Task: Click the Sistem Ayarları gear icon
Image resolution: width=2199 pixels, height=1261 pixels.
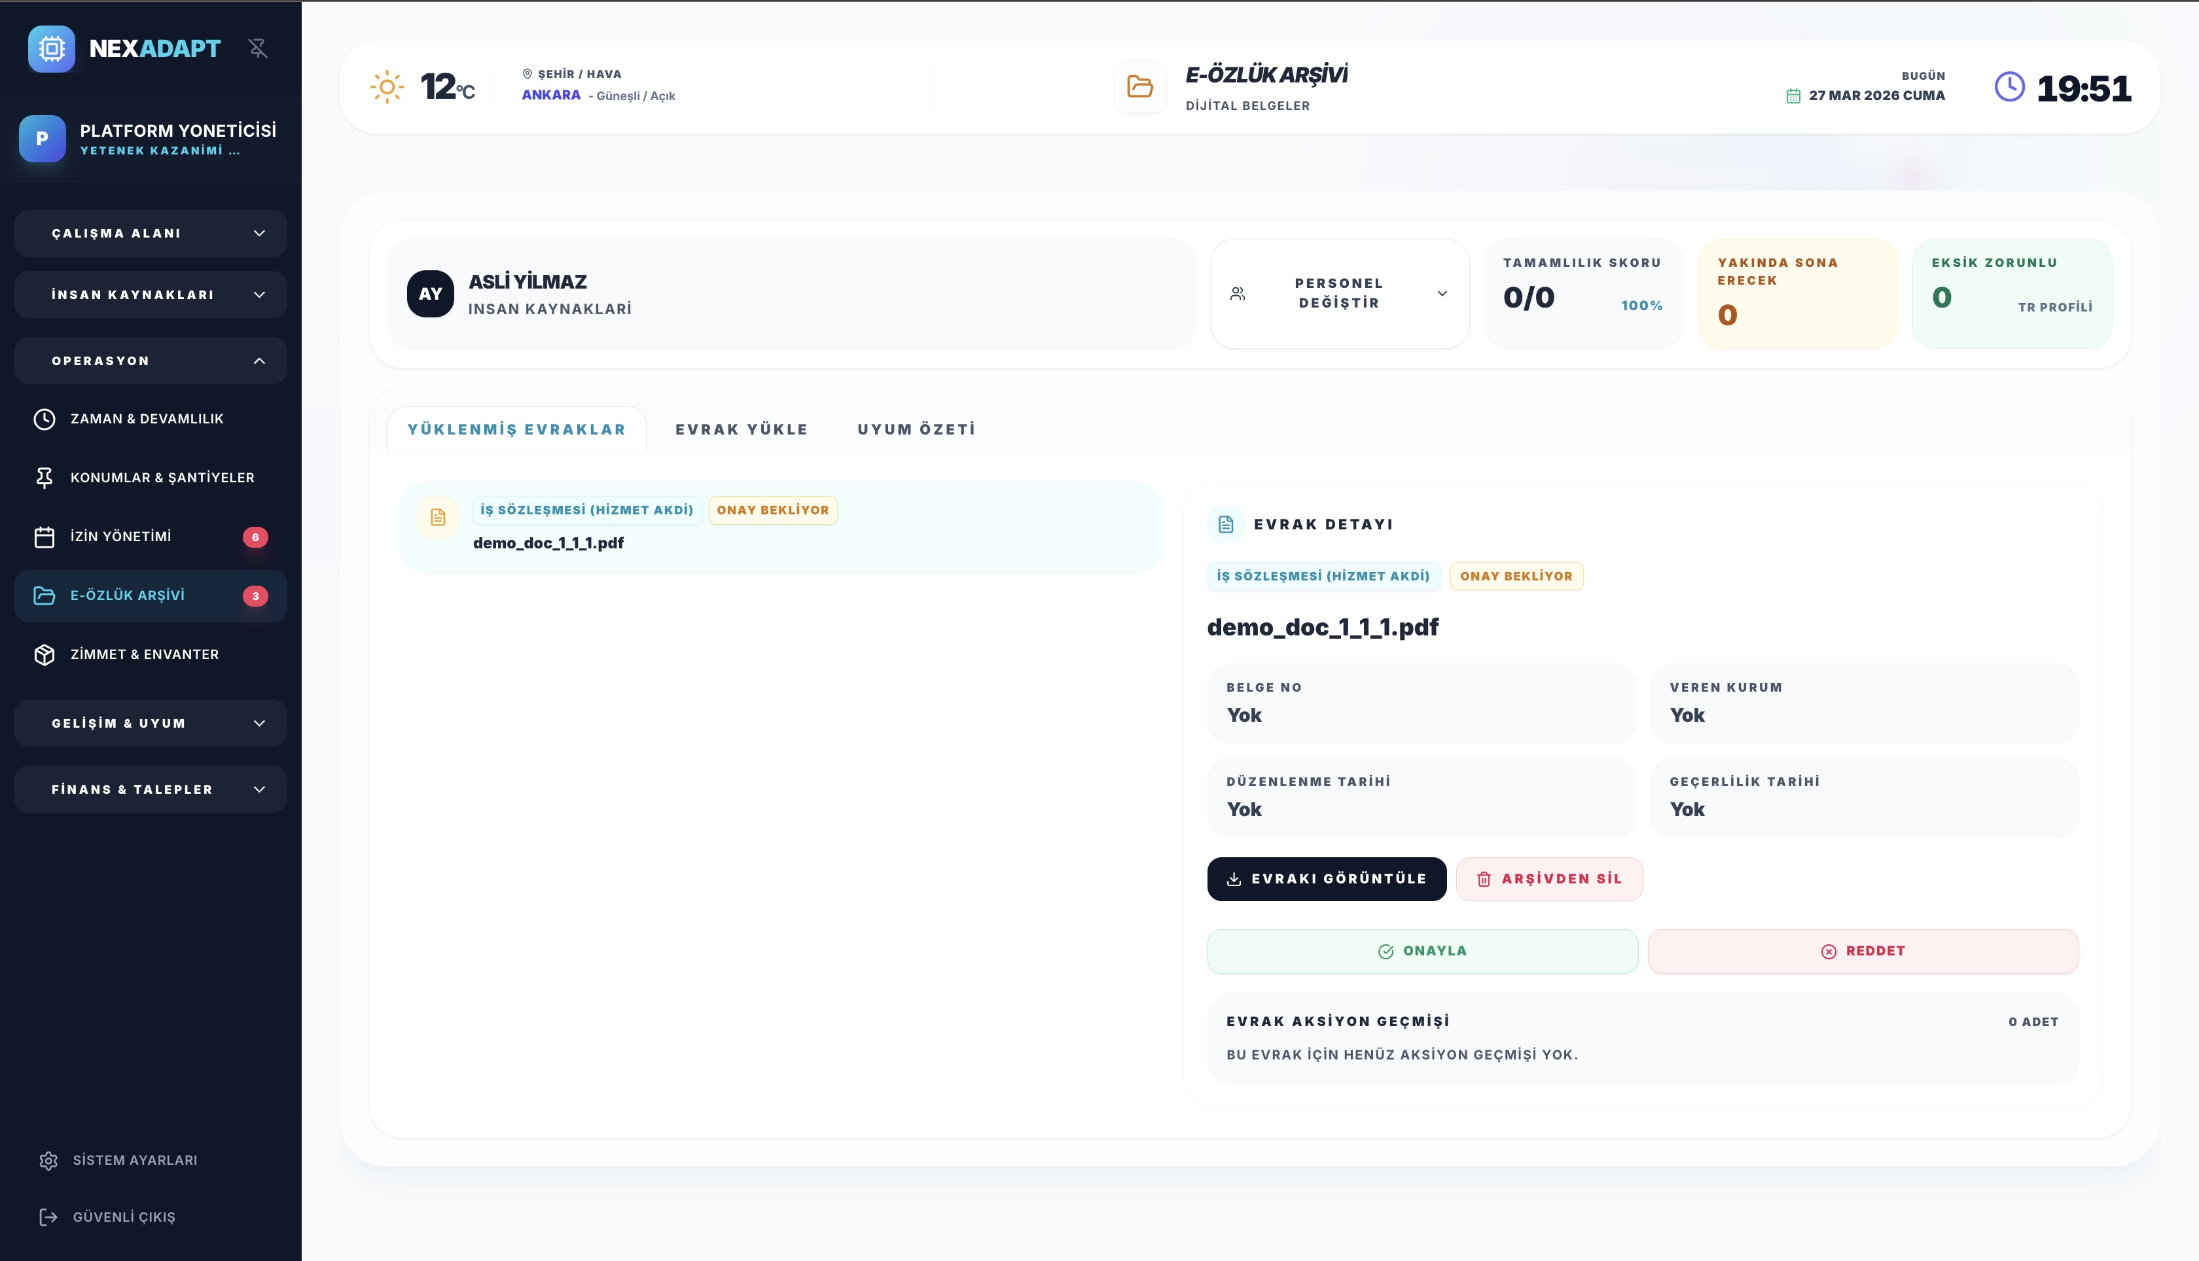Action: pos(48,1160)
